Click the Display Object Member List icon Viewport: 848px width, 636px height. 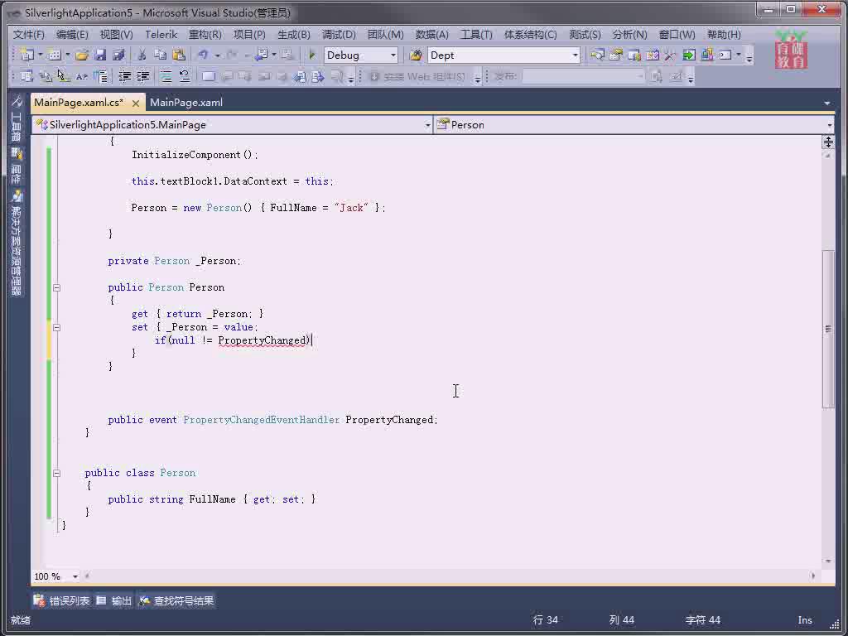tap(26, 76)
